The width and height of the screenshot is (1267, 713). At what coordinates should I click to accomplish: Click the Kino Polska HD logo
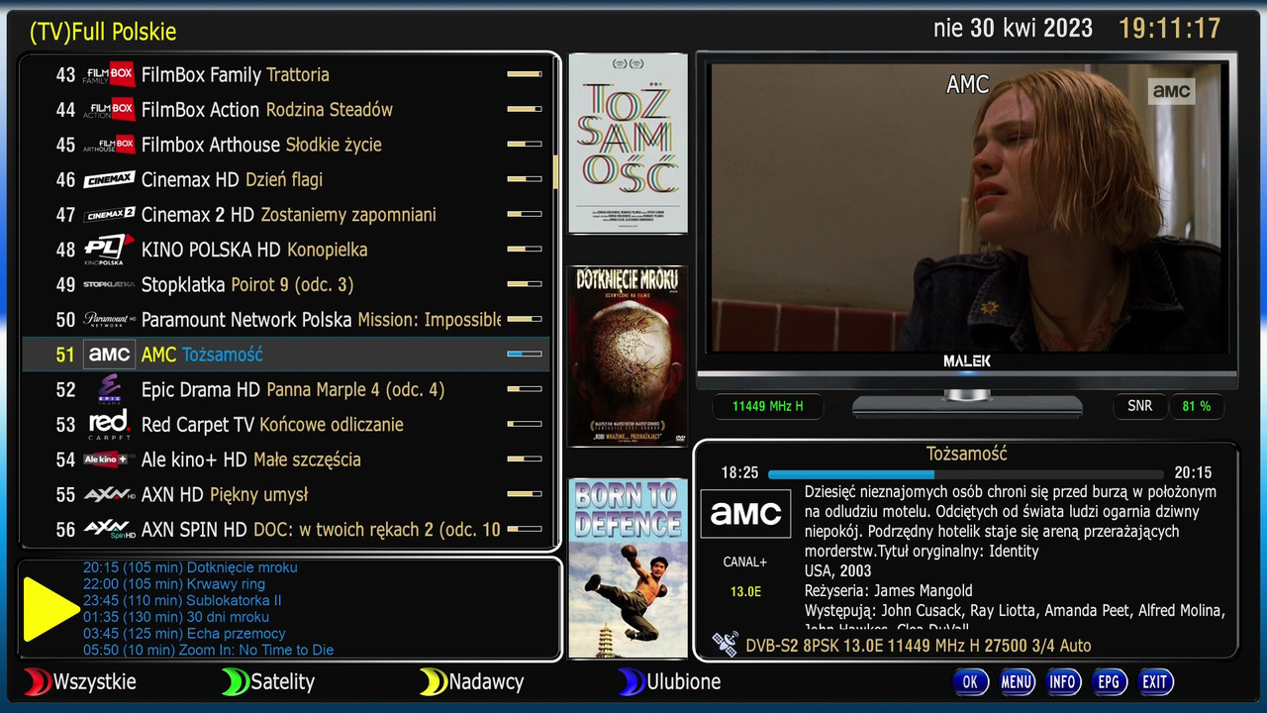click(109, 250)
